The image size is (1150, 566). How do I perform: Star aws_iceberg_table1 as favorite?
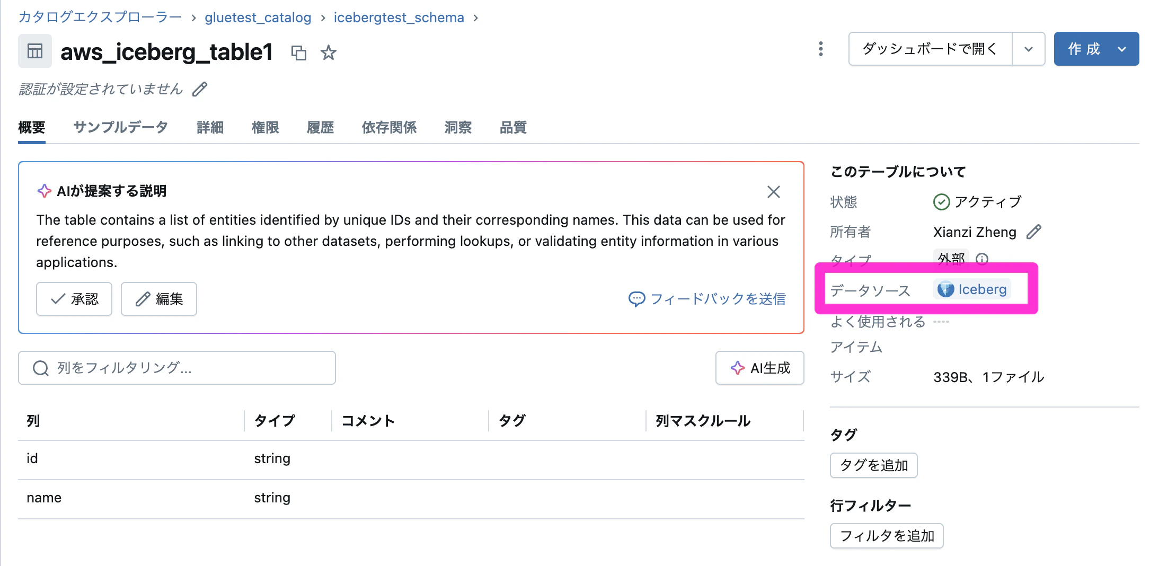329,52
